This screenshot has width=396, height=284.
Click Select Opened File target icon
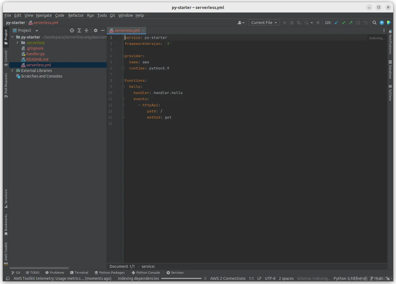pos(72,30)
